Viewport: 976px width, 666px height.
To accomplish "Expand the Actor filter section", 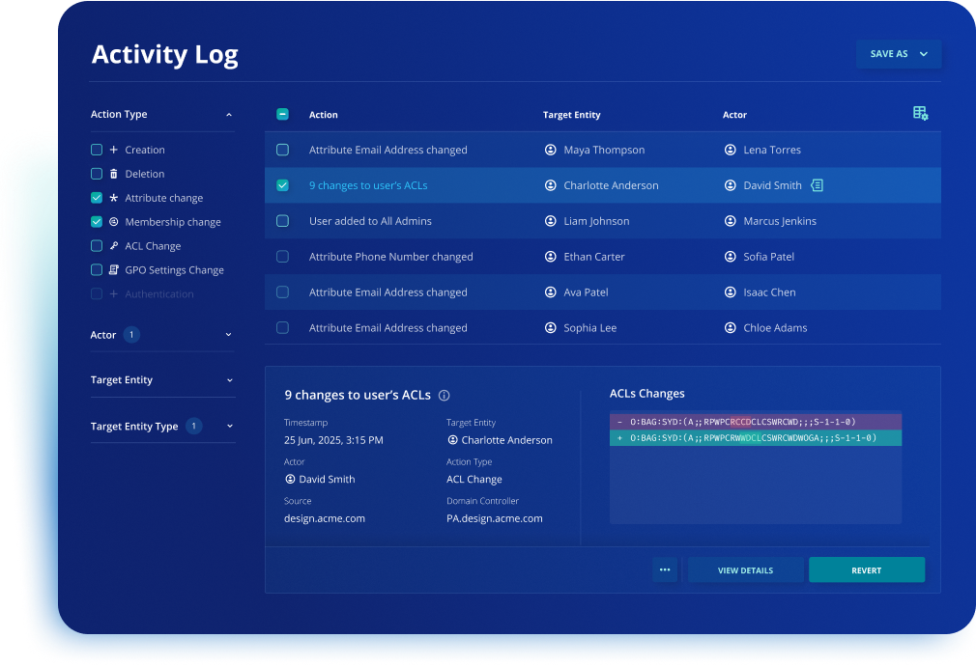I will [230, 335].
